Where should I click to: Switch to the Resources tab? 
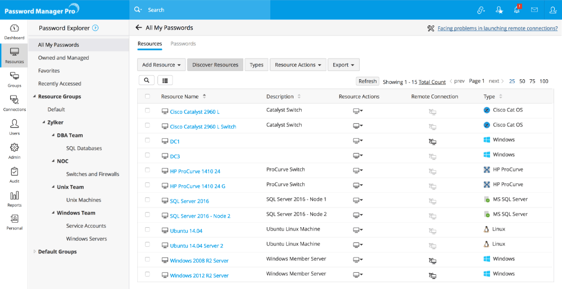tap(150, 44)
